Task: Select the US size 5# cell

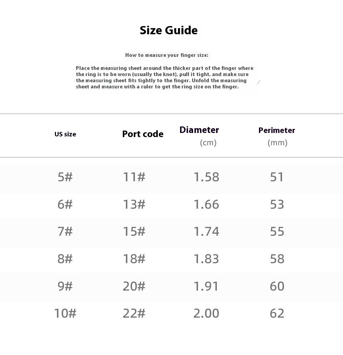Action: pyautogui.click(x=65, y=177)
